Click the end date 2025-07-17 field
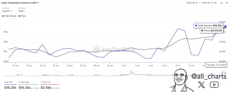The height and width of the screenshot is (92, 230). [208, 3]
